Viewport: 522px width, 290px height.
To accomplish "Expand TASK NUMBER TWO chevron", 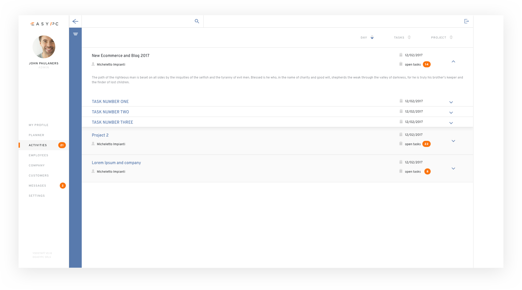I will [451, 113].
